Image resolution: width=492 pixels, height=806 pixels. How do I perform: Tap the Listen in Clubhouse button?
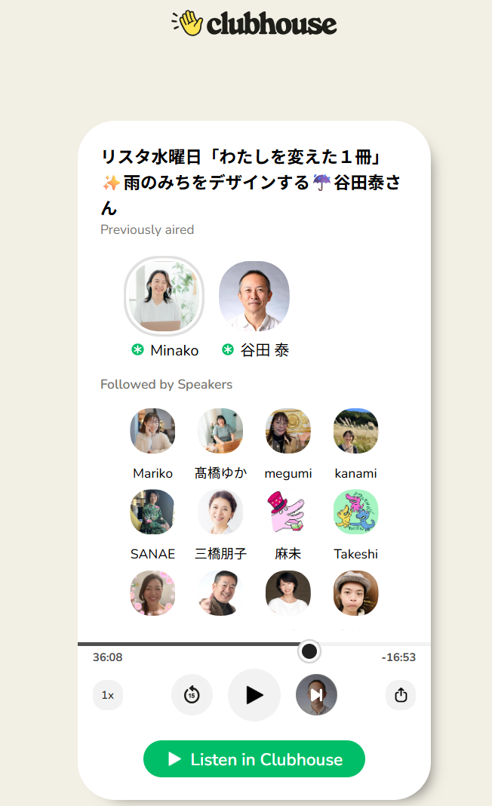(x=254, y=758)
